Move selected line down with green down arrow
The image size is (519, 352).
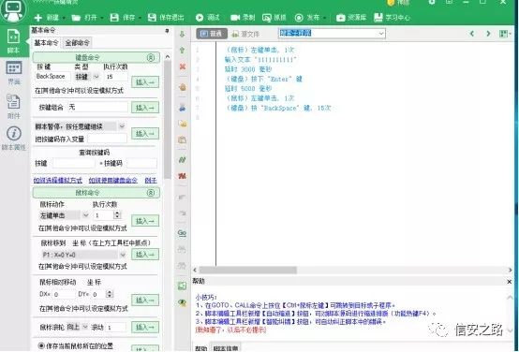182,34
